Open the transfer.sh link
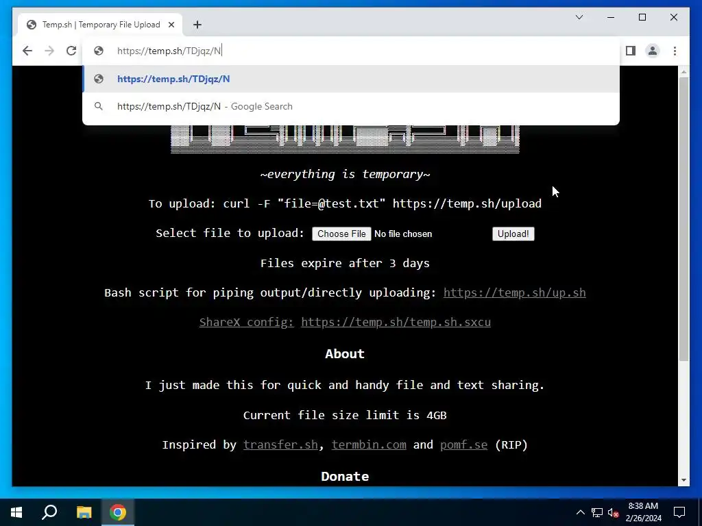 [280, 444]
